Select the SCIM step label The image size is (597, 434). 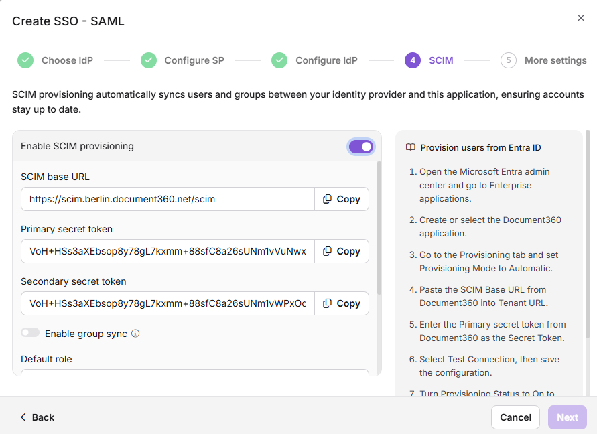[x=441, y=60]
